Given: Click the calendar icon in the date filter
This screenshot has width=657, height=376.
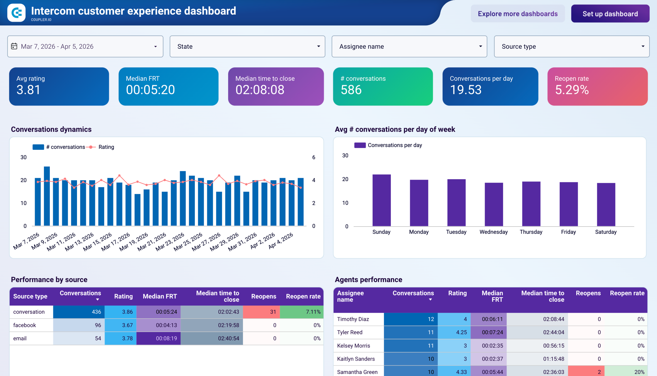Looking at the screenshot, I should pos(15,46).
